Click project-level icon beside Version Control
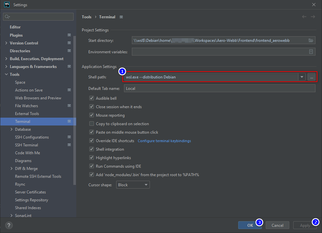 tap(69, 43)
